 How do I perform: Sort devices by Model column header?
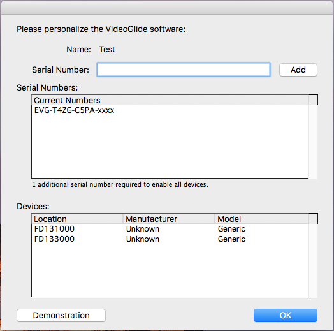tap(261, 219)
